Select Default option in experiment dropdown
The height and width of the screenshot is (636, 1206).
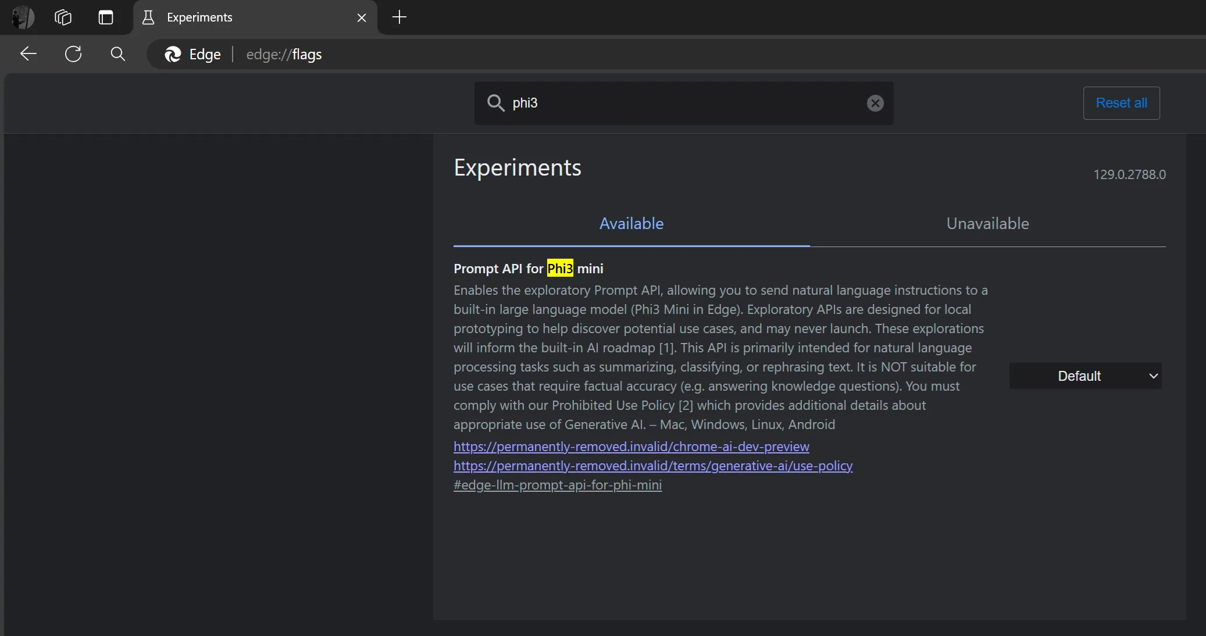[x=1086, y=376]
